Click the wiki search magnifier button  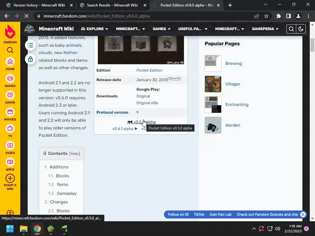point(291,29)
